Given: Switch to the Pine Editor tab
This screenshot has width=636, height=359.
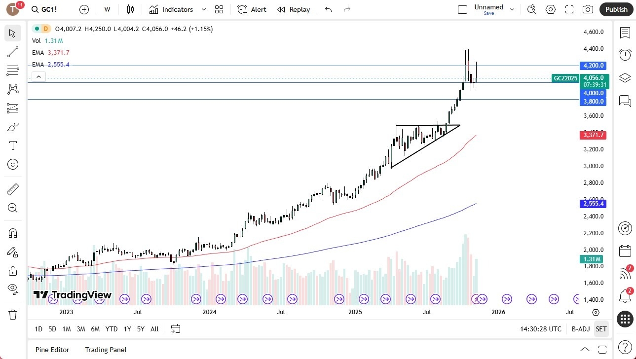Looking at the screenshot, I should pyautogui.click(x=52, y=350).
